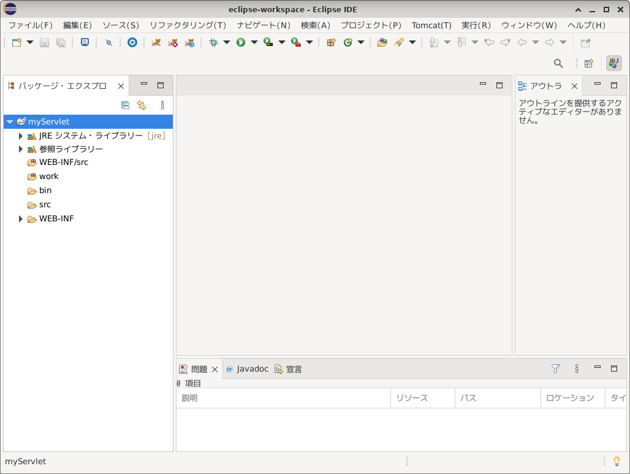Restart Tomcat using the cat refresh icon
Viewport: 630px width, 474px height.
(x=189, y=42)
